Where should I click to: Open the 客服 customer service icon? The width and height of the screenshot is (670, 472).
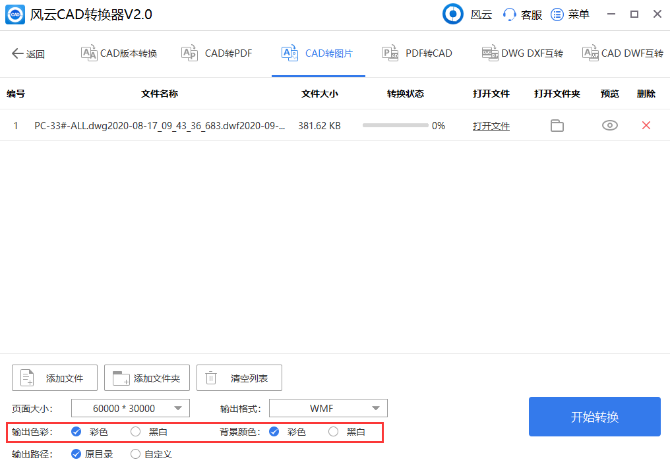click(x=509, y=14)
